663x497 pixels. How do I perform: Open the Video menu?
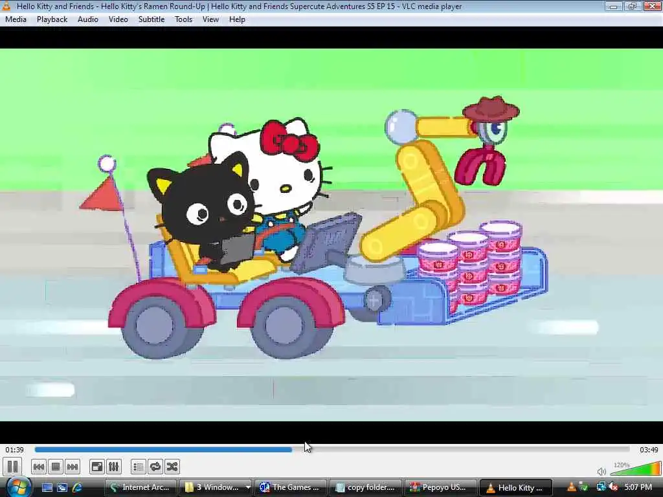click(x=118, y=19)
